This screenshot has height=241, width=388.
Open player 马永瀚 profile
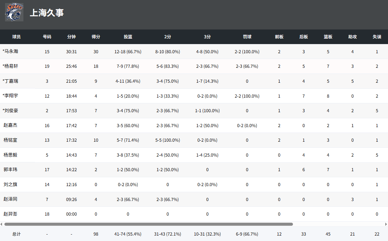click(x=11, y=52)
